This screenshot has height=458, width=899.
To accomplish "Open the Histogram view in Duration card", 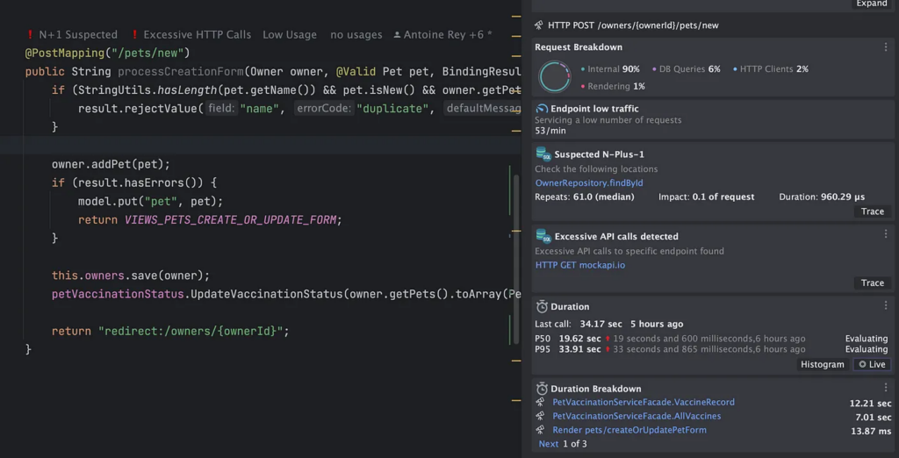I will click(822, 365).
